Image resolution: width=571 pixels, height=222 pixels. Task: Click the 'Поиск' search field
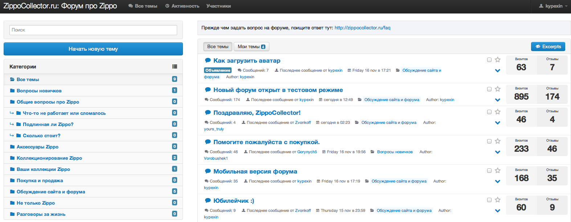[93, 30]
